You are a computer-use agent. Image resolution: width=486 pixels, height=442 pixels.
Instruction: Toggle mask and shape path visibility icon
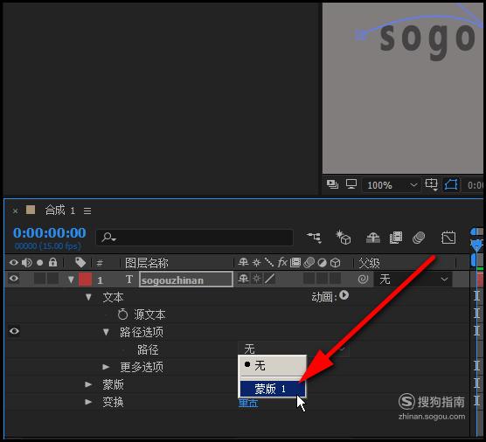tap(451, 184)
